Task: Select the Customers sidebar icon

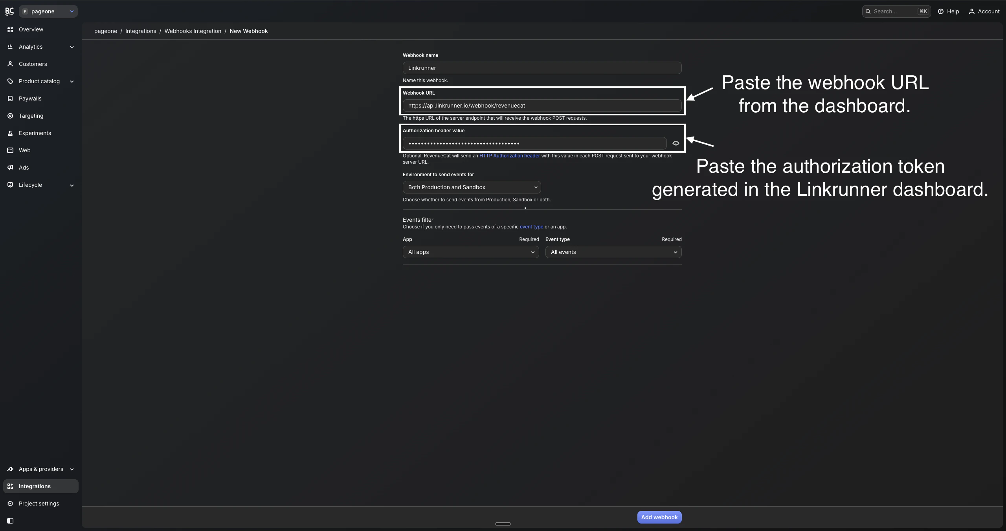Action: 10,64
